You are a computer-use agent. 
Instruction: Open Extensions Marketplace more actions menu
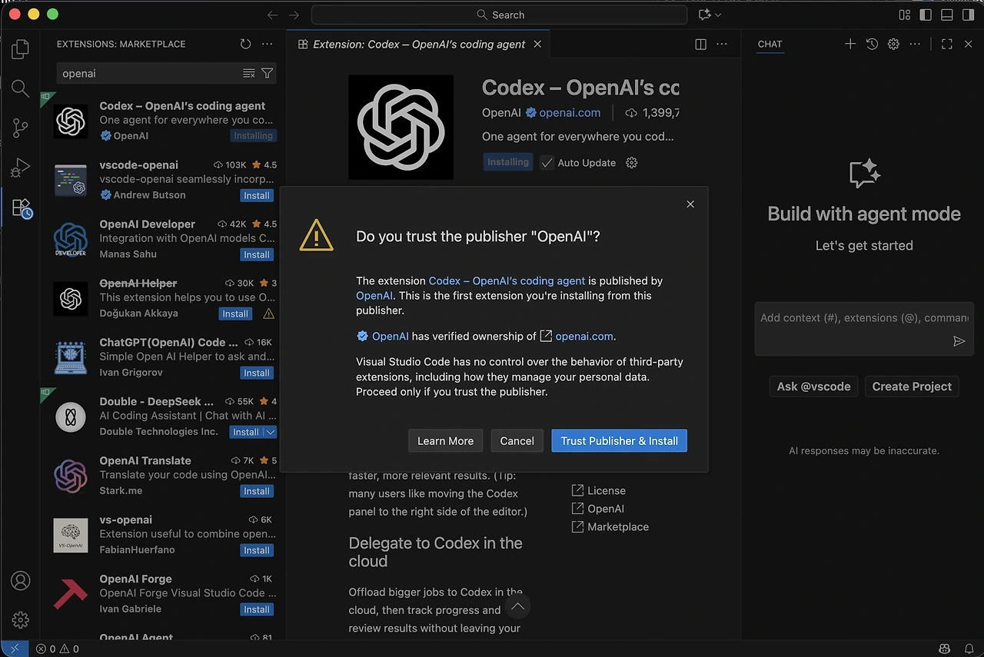[x=267, y=45]
